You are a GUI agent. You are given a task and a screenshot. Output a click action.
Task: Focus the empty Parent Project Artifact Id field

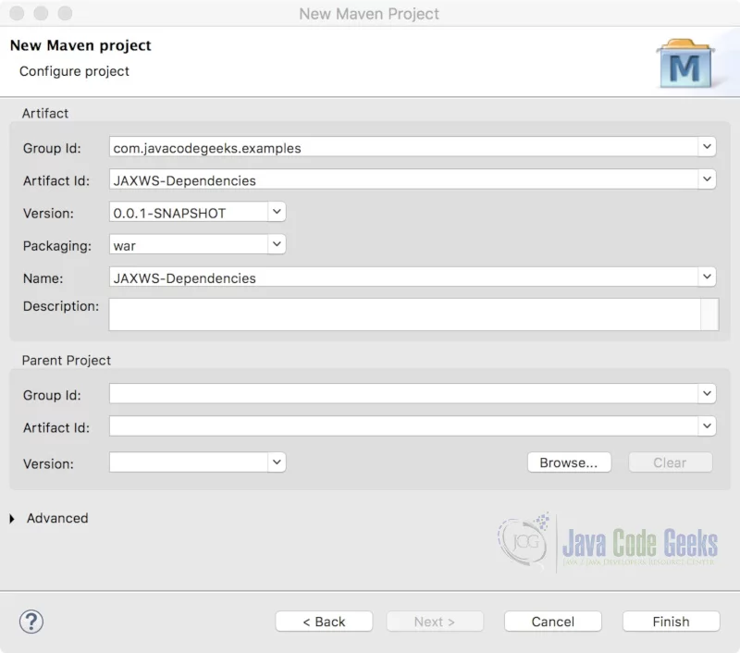[x=403, y=426]
